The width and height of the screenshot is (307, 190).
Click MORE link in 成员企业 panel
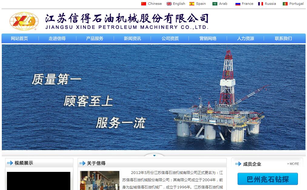pyautogui.click(x=293, y=164)
